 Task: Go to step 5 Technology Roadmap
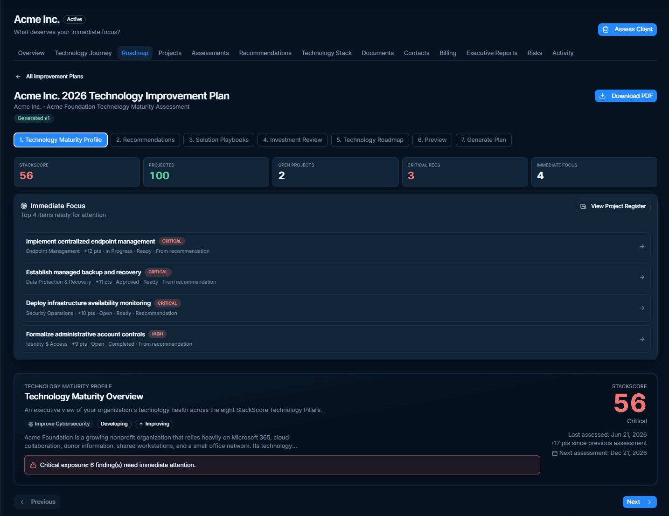coord(370,140)
